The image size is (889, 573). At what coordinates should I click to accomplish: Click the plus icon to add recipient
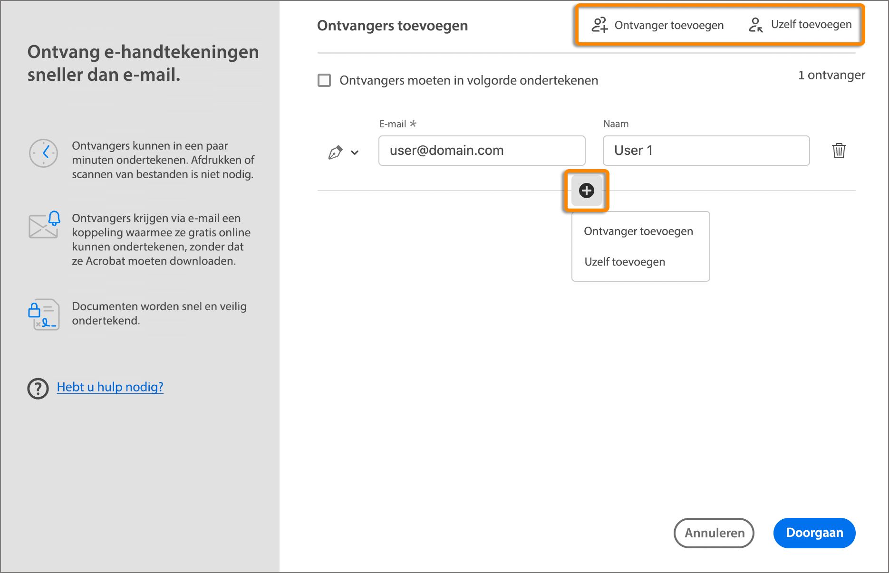(586, 191)
